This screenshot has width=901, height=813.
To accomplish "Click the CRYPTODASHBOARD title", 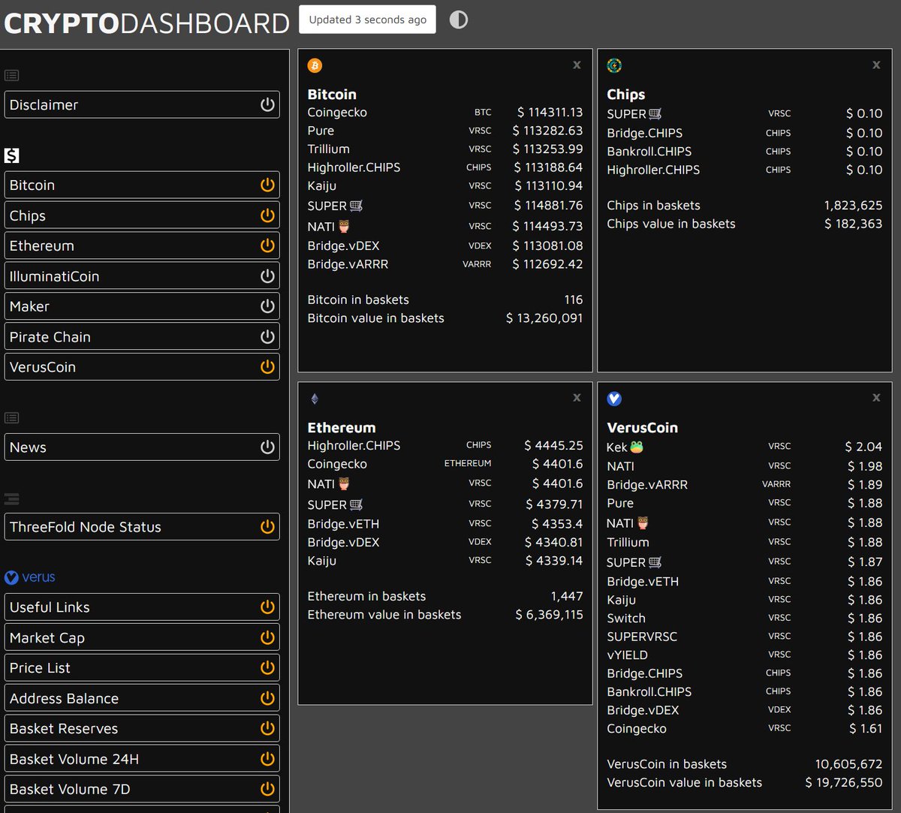I will [147, 23].
